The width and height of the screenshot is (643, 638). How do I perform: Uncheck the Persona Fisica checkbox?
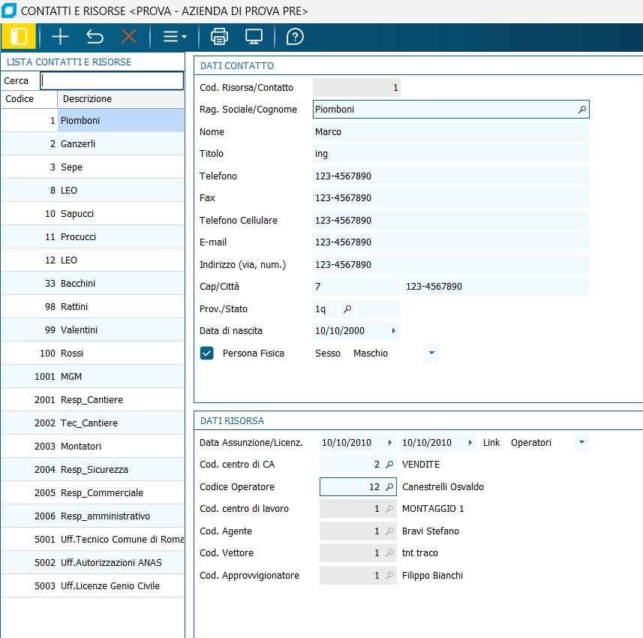(x=207, y=353)
